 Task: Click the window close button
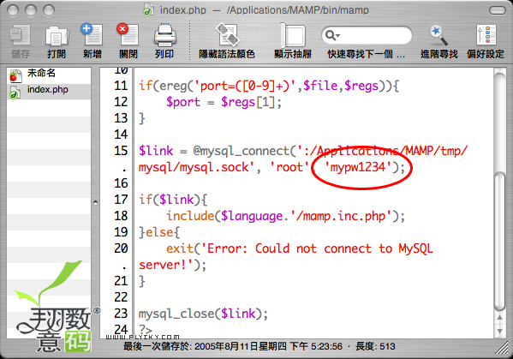pos(13,10)
